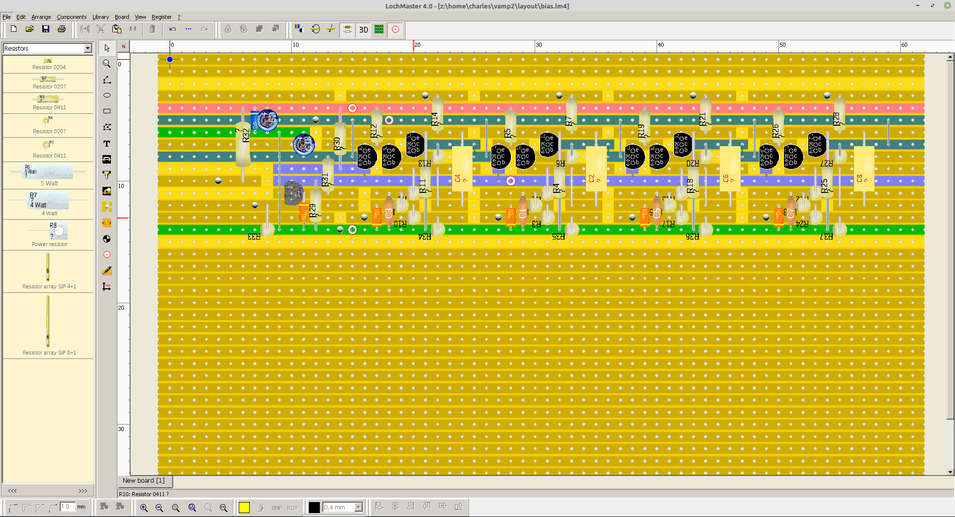Select the dimension measure tool
This screenshot has height=517, width=955.
[x=107, y=287]
